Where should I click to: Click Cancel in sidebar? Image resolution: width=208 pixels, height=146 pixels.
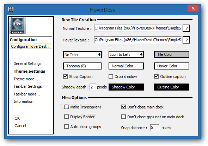pos(20,126)
